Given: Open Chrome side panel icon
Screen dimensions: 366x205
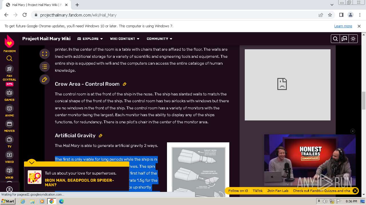Looking at the screenshot, I should pyautogui.click(x=341, y=15).
